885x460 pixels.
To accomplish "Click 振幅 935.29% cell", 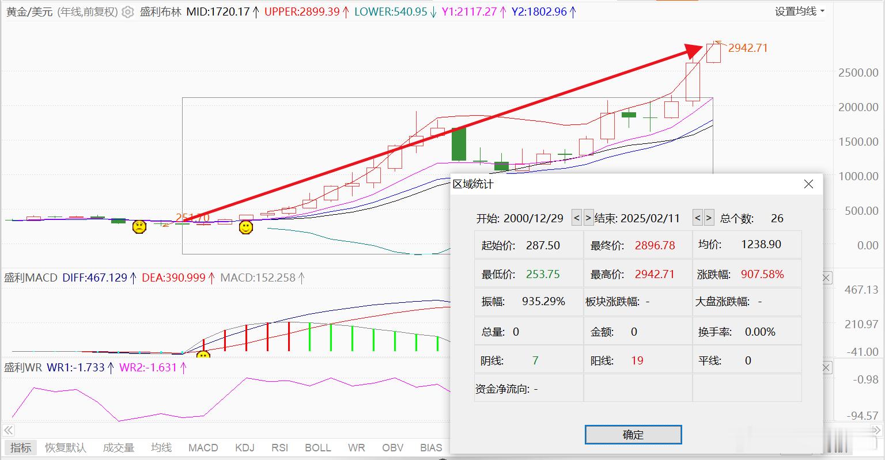I will 529,301.
